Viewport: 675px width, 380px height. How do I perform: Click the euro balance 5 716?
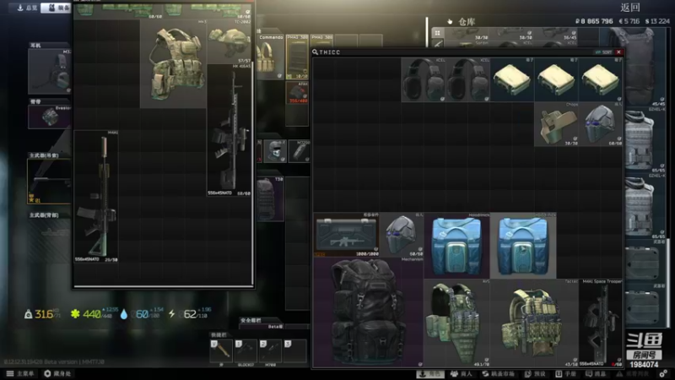[629, 21]
